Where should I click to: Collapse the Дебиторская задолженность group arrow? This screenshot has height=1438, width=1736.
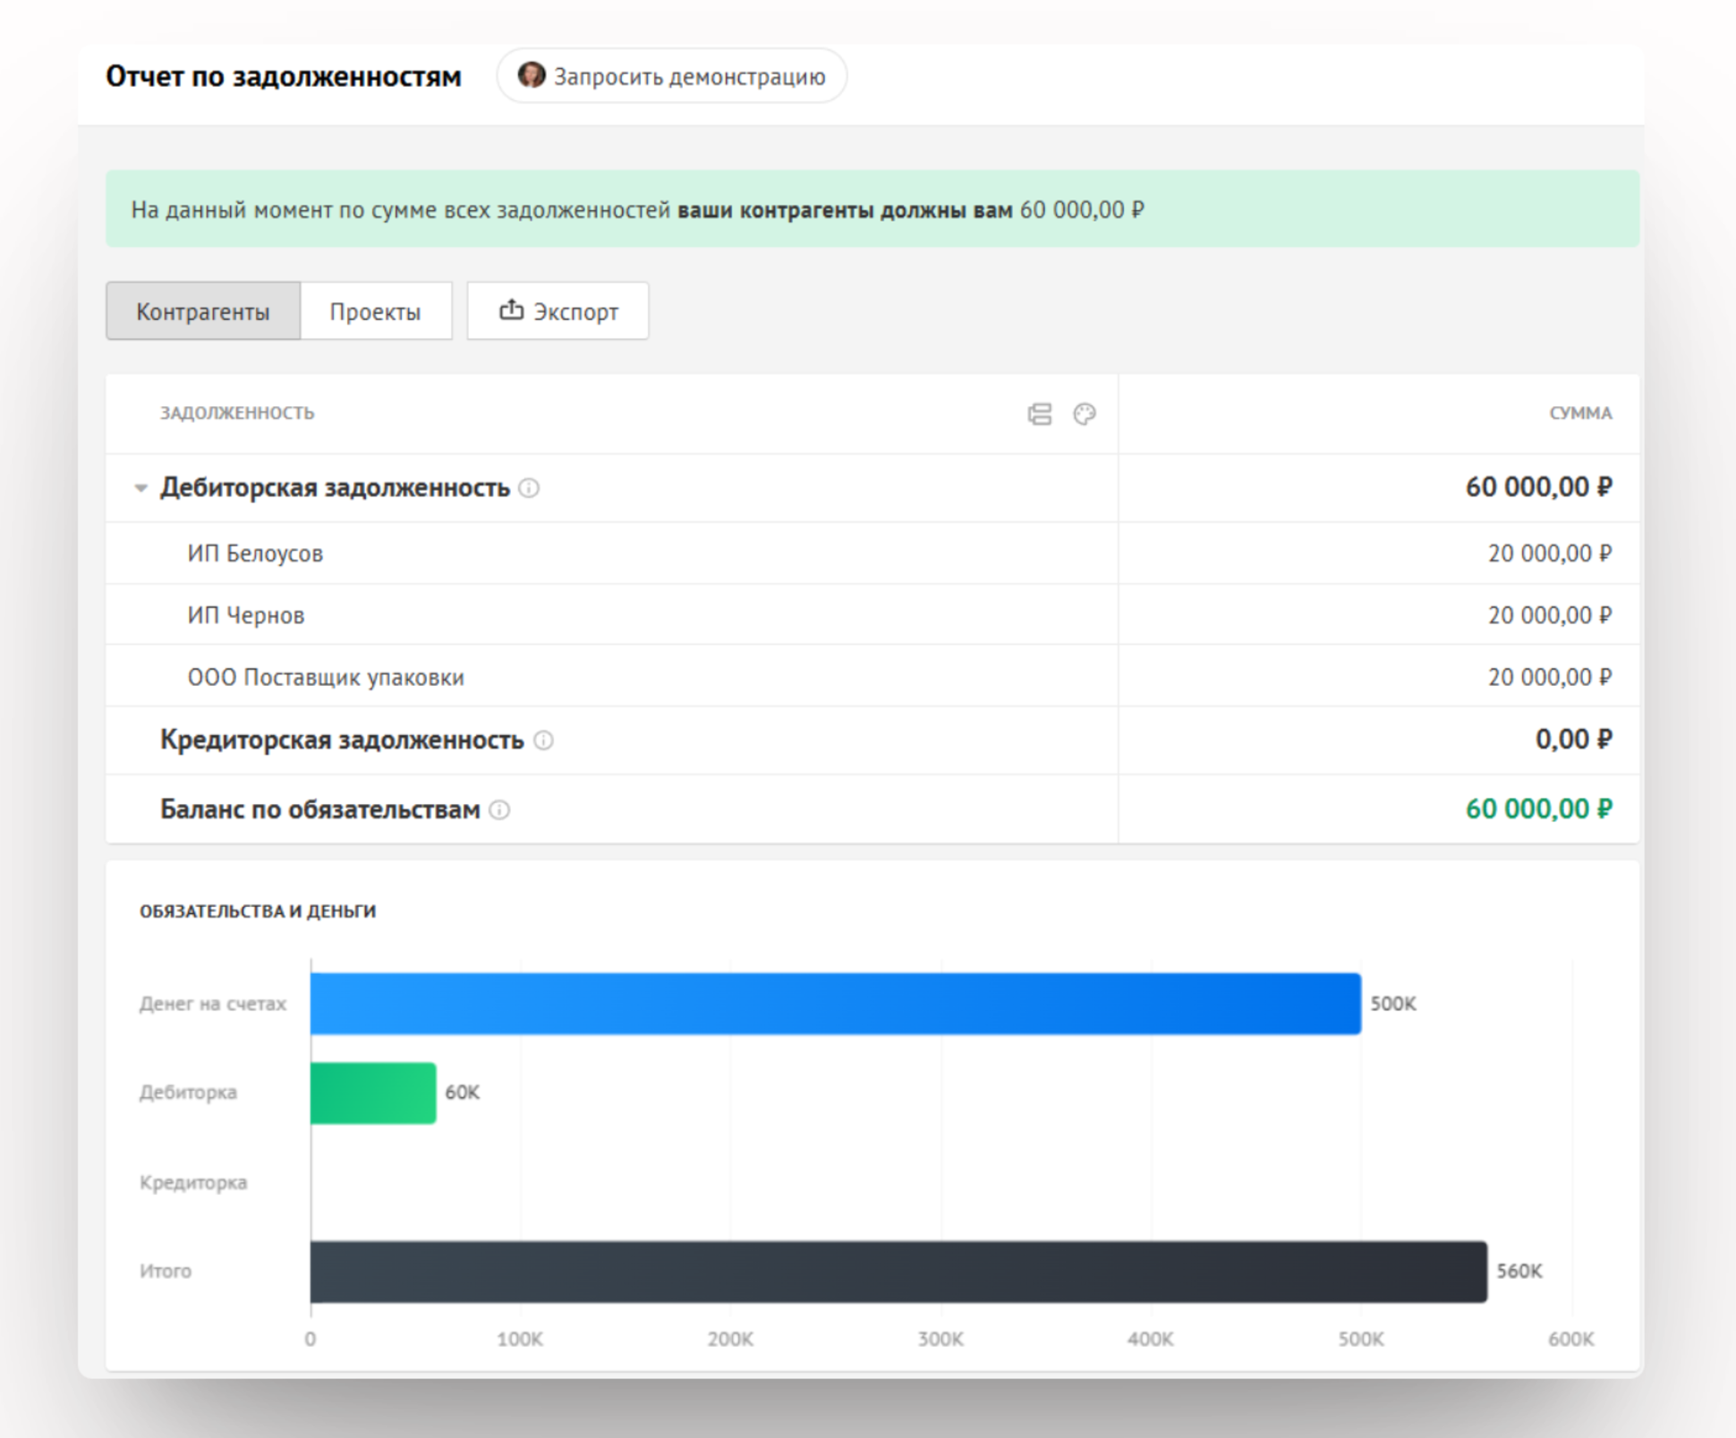[x=140, y=488]
